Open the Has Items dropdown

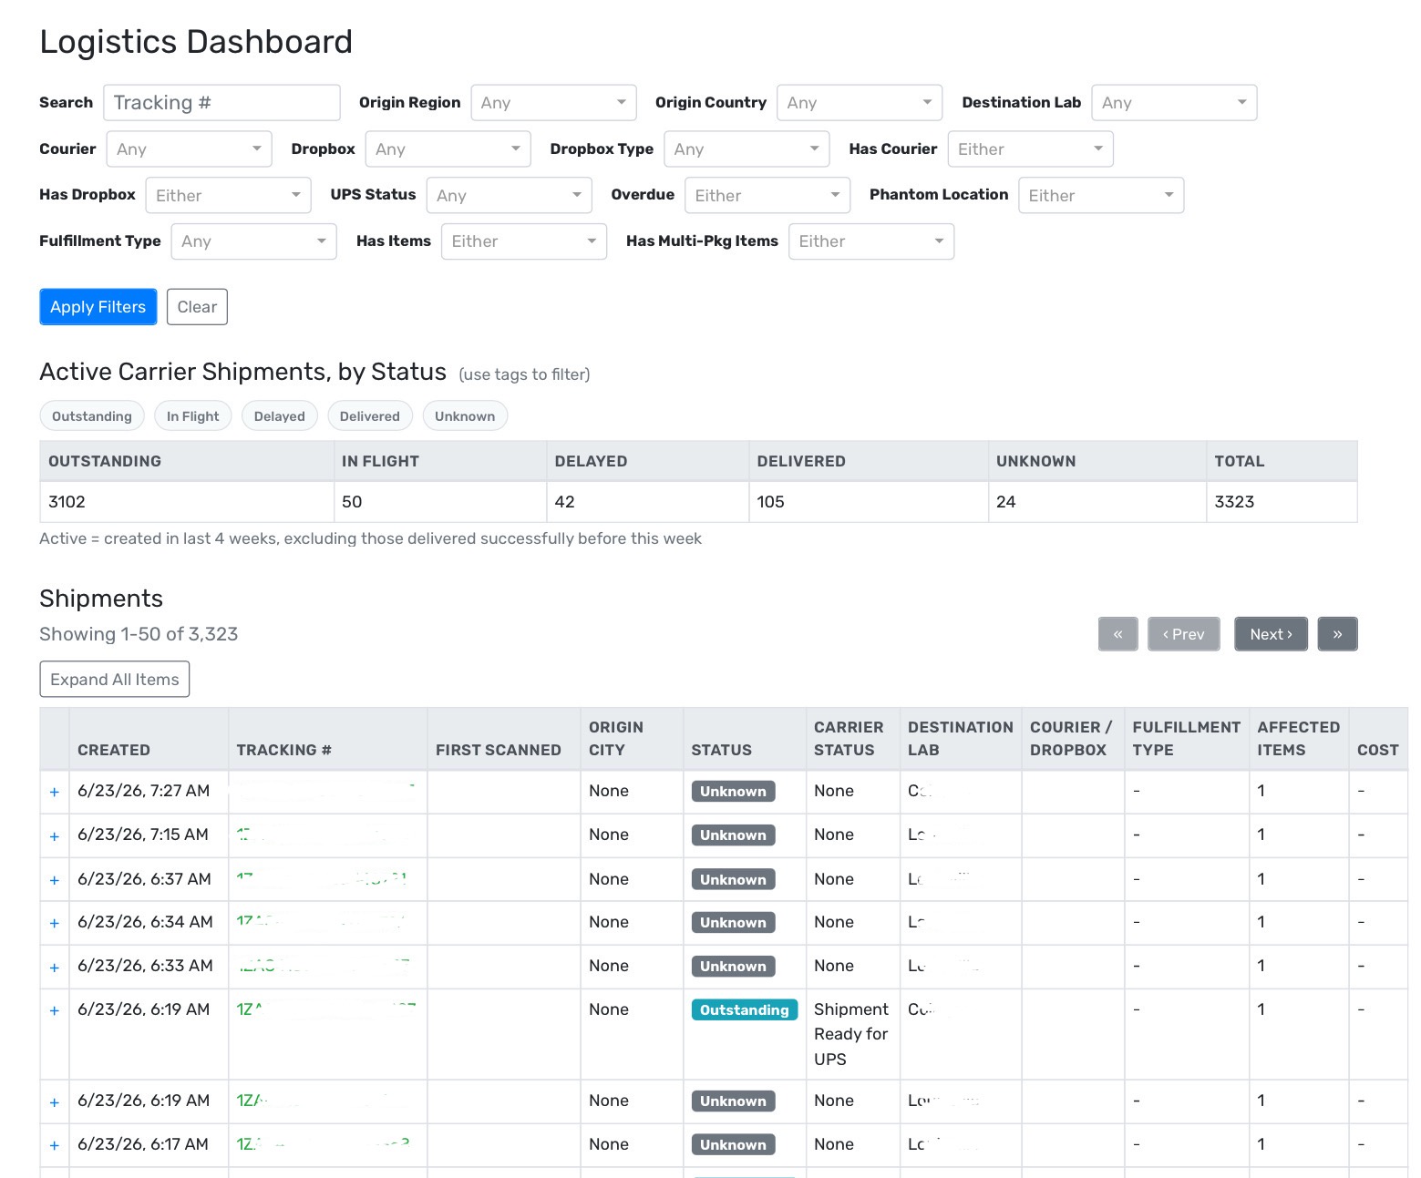(524, 241)
